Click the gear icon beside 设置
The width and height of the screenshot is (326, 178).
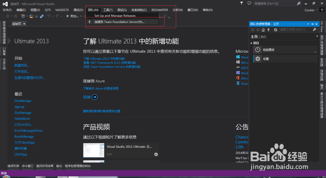(258, 59)
